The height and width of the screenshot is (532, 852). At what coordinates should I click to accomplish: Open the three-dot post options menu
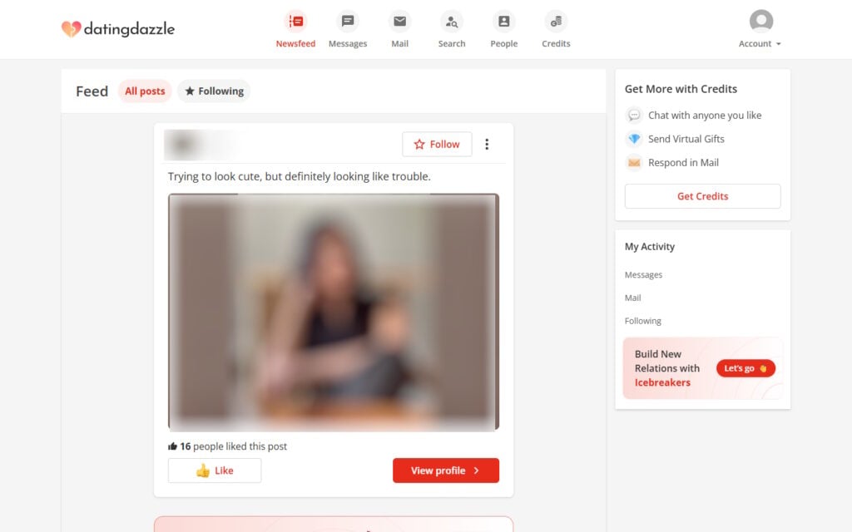487,144
